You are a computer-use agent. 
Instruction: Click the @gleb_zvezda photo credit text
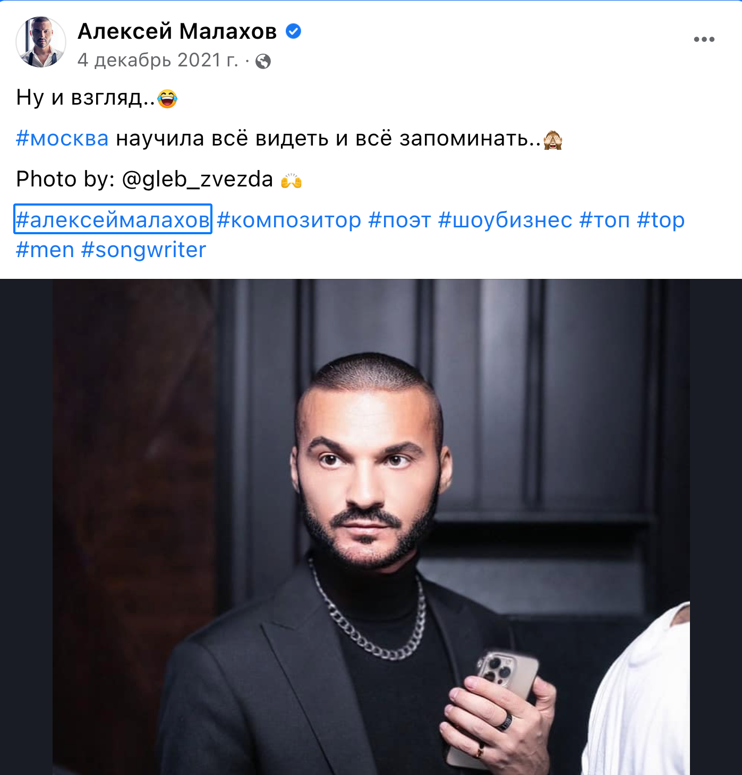pyautogui.click(x=197, y=180)
